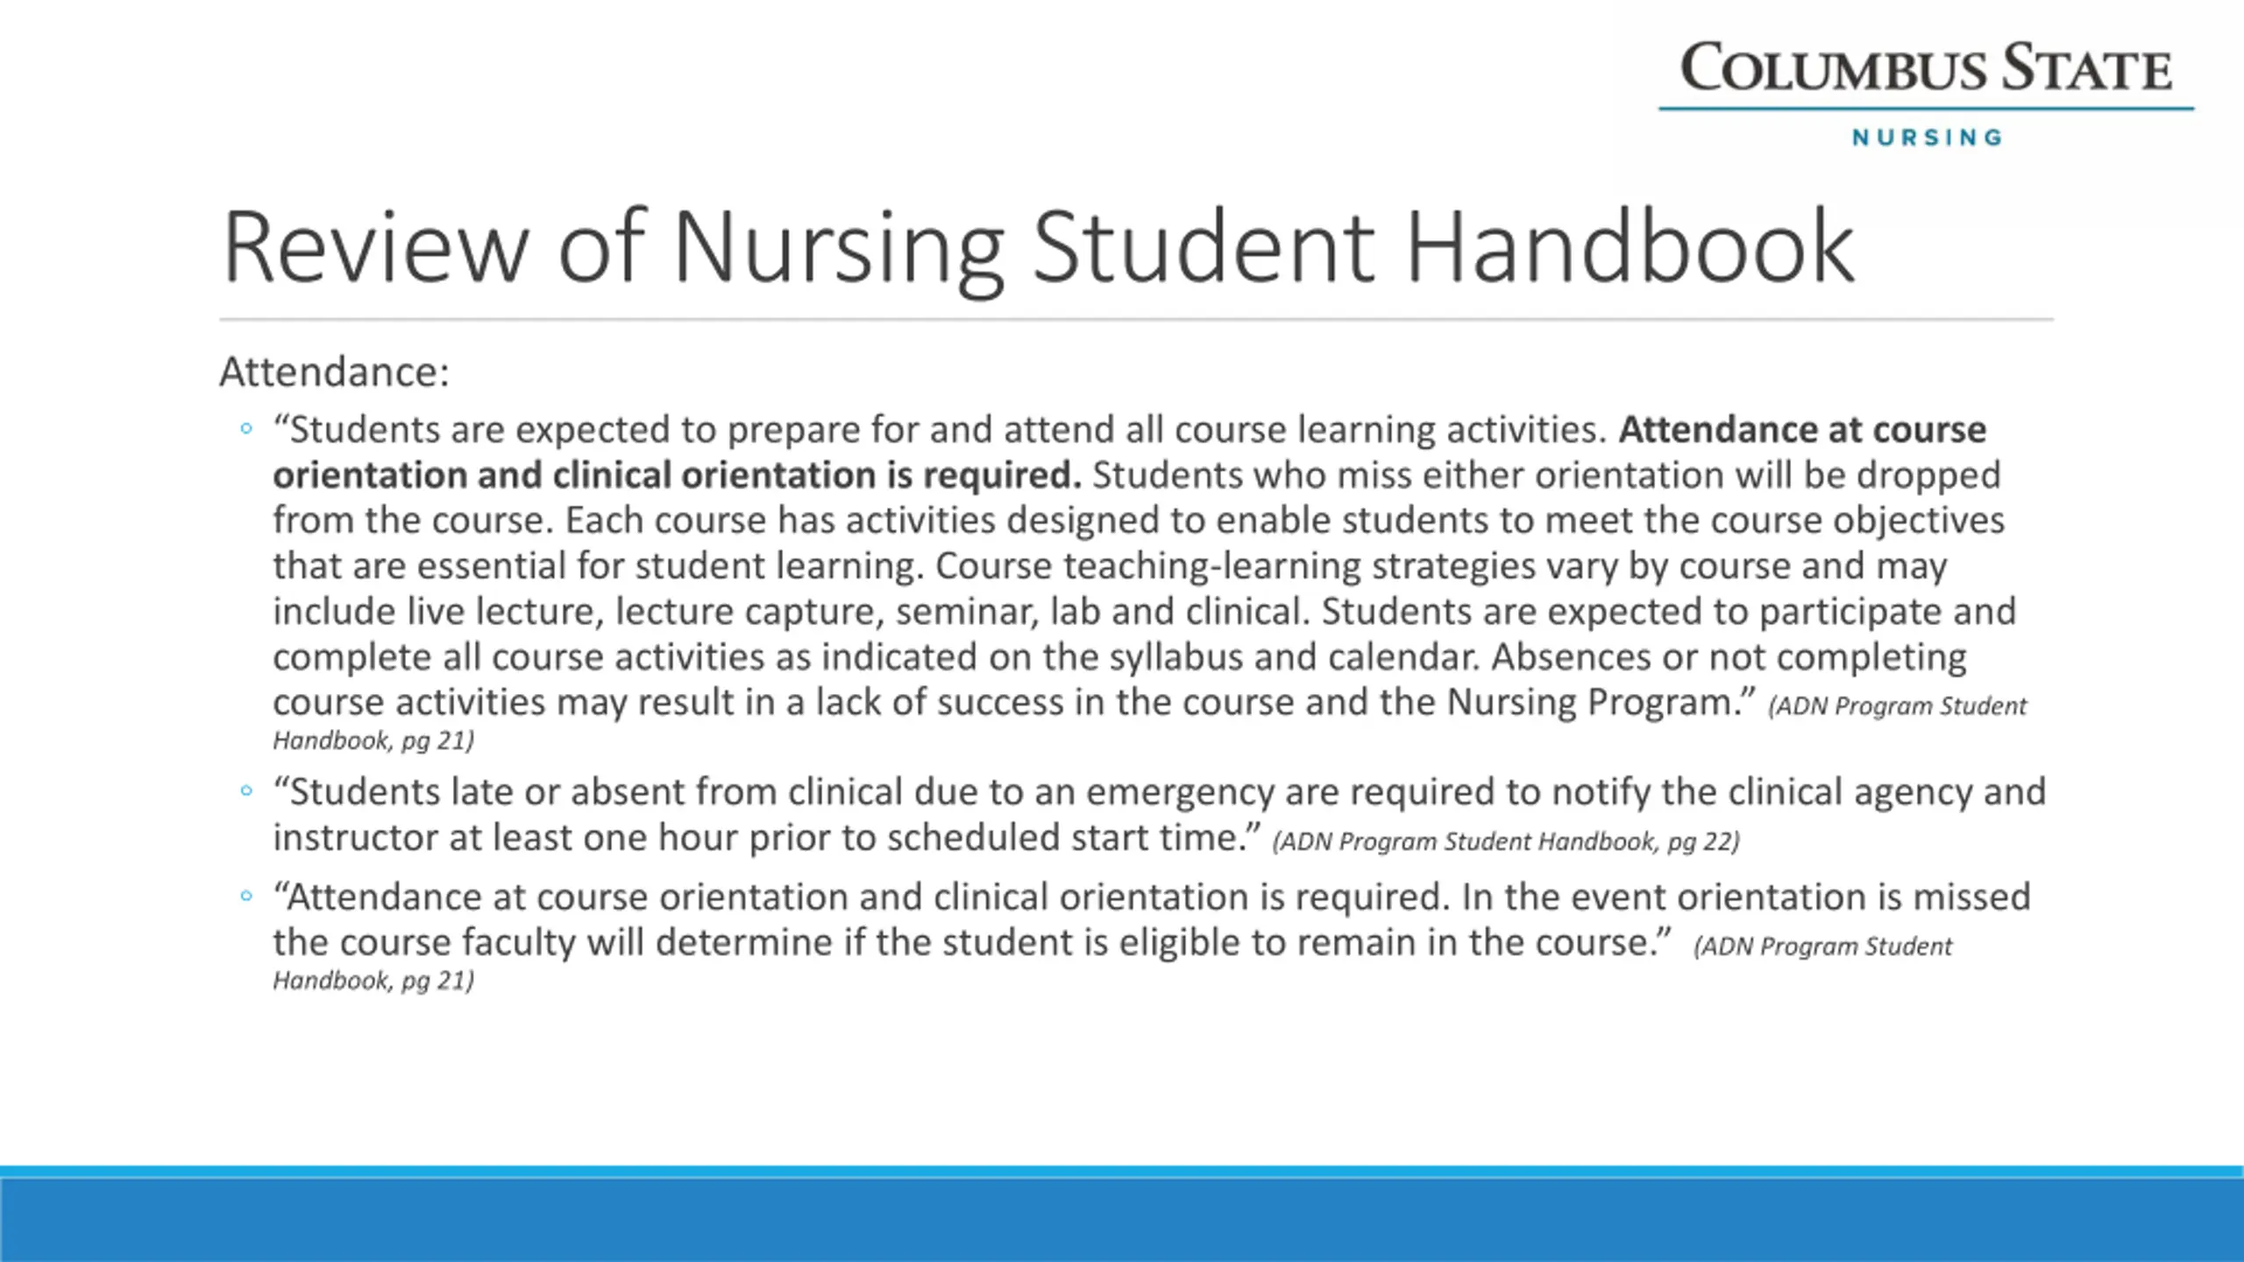Click phrase dropped from the course

1136,498
